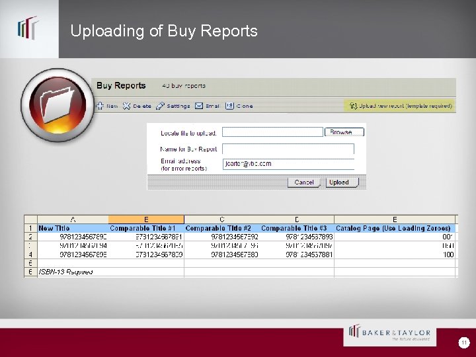Select row 1 header
476x357 pixels.
30,228
